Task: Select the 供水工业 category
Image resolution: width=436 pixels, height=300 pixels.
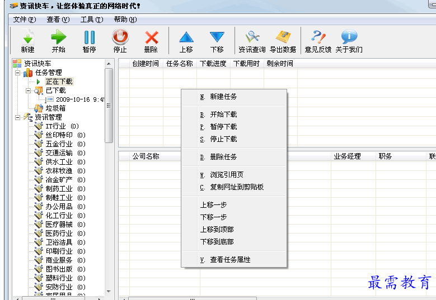Action: click(x=65, y=162)
